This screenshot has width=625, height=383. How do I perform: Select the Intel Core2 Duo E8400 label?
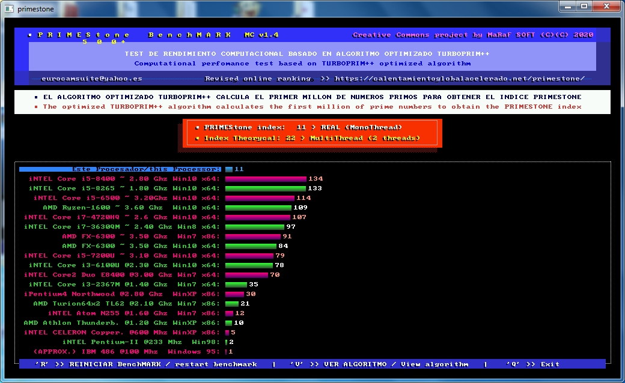click(122, 275)
